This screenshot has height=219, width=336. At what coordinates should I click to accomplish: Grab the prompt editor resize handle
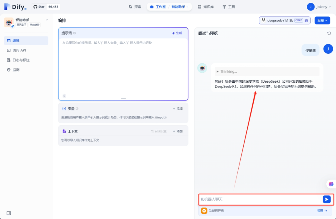point(123,99)
